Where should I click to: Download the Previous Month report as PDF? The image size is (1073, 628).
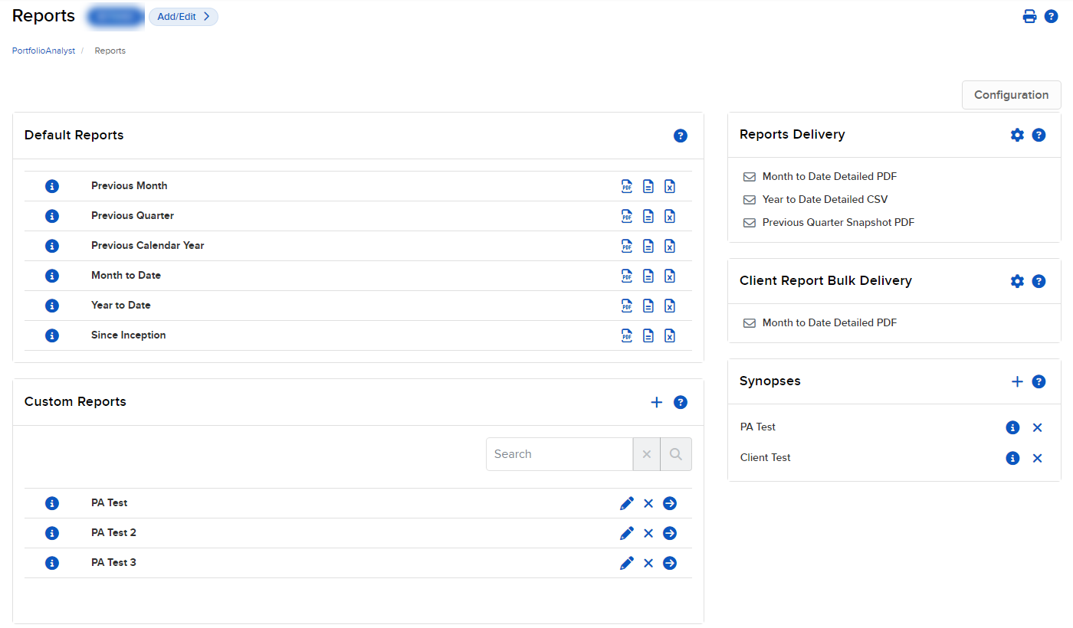tap(627, 185)
